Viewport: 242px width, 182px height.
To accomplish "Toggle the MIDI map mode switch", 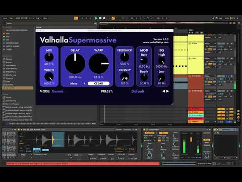I will [x=227, y=18].
